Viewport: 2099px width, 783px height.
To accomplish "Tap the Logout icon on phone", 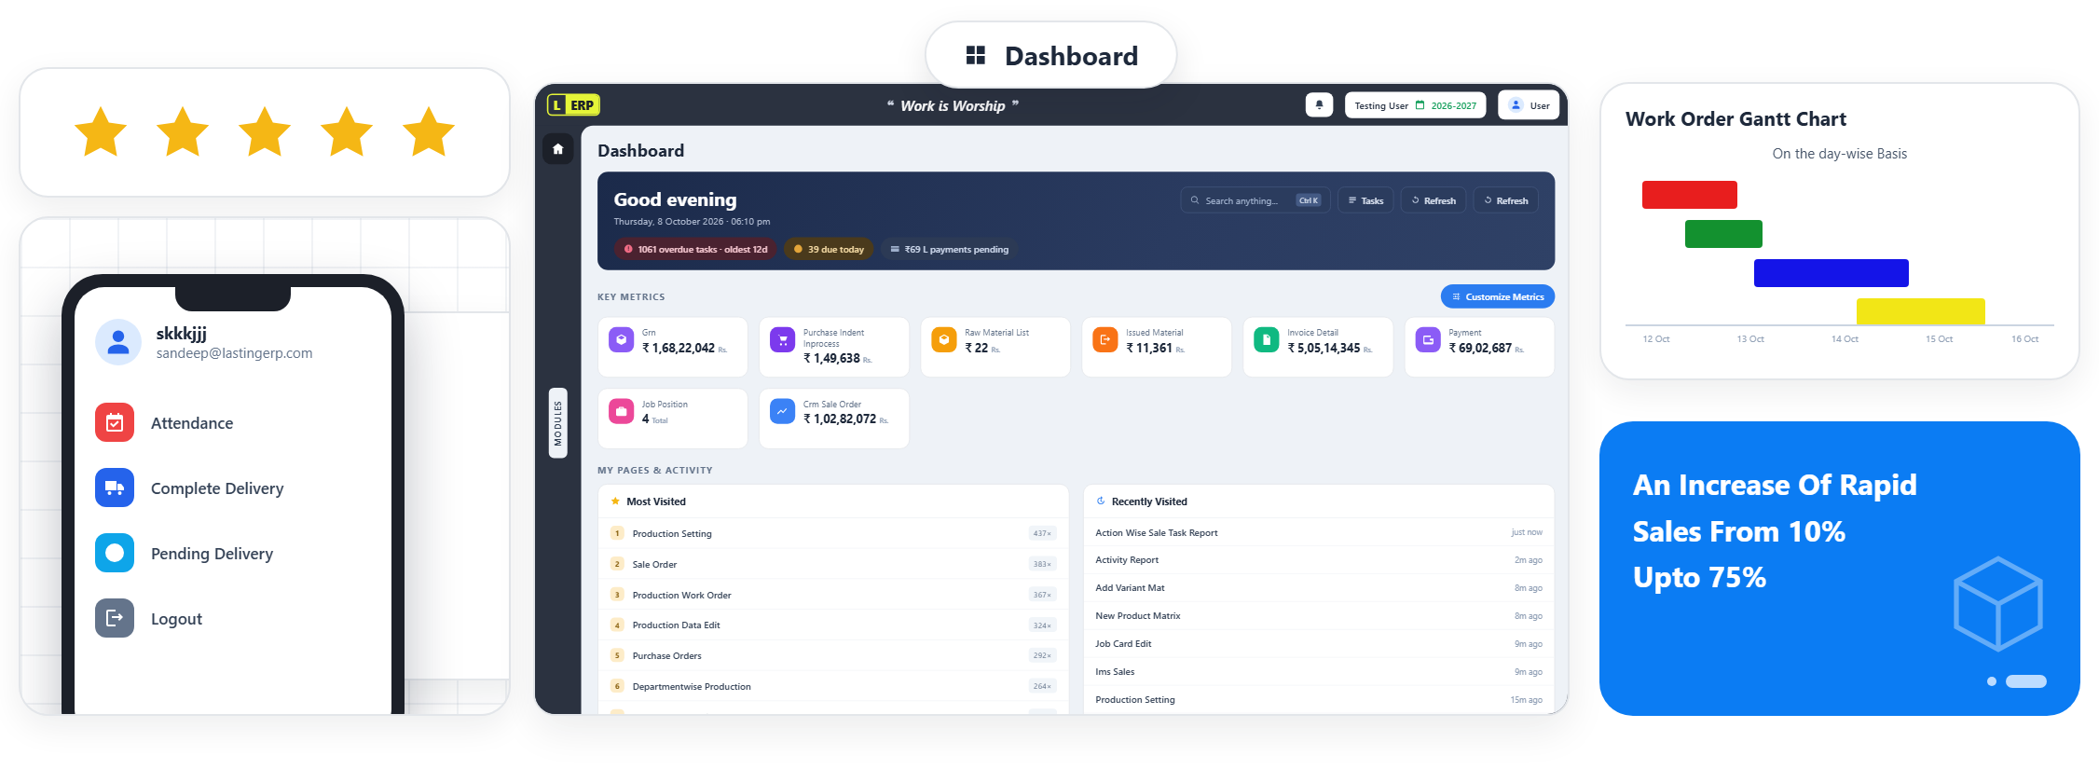I will pos(115,618).
